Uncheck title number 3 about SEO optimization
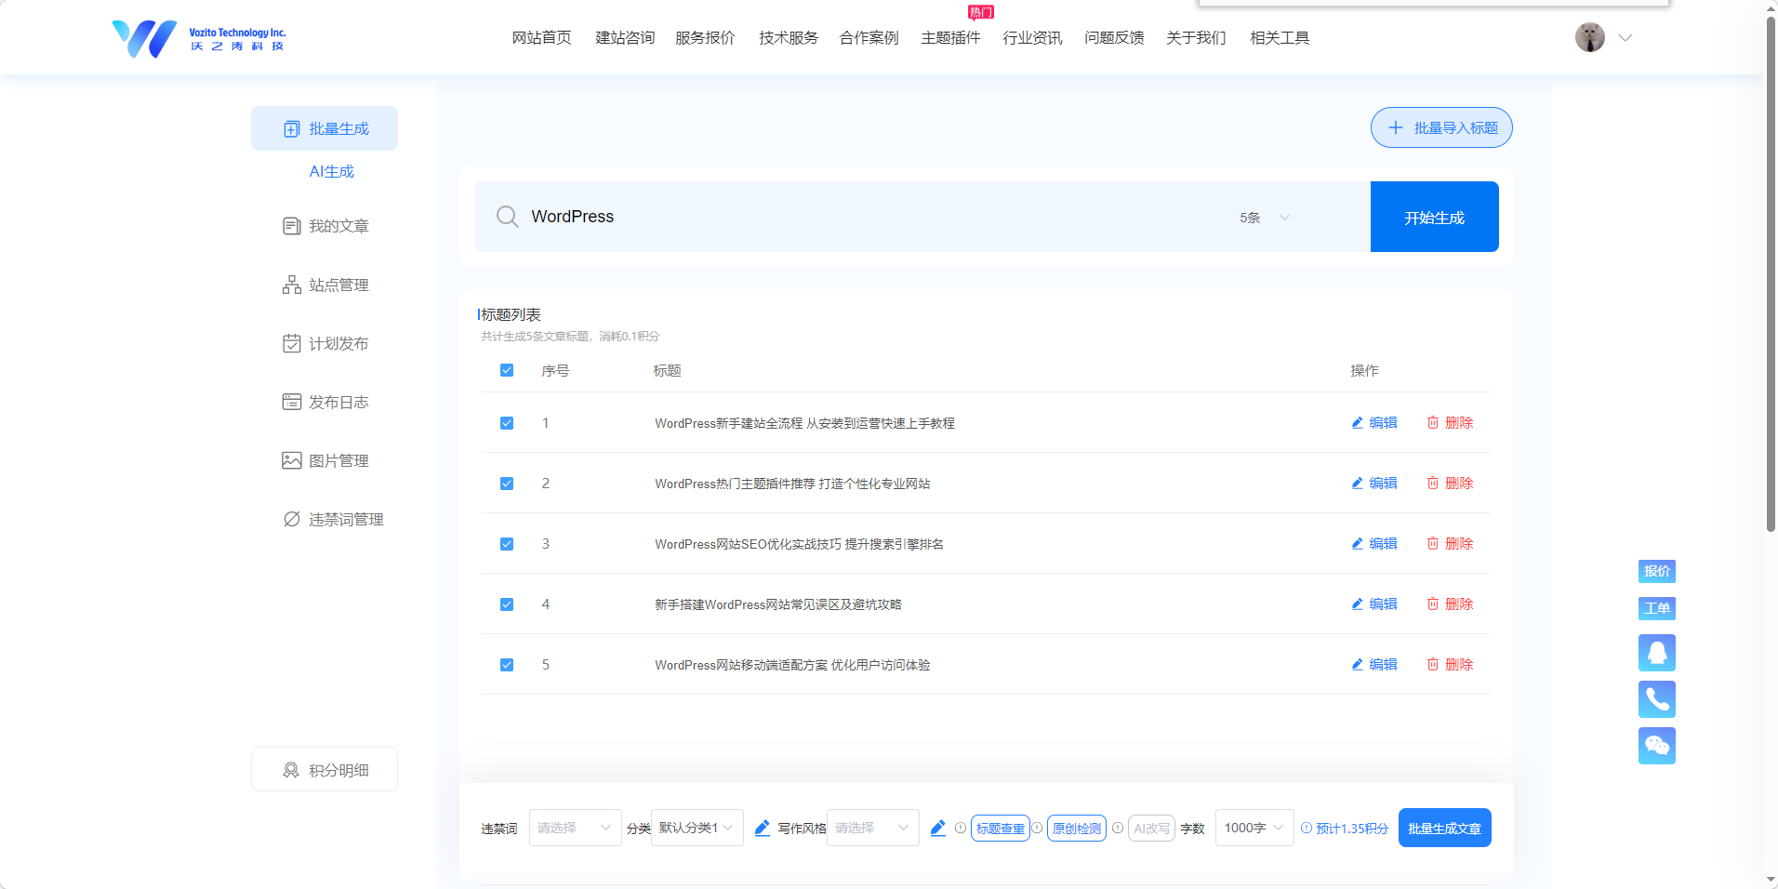 click(x=506, y=544)
